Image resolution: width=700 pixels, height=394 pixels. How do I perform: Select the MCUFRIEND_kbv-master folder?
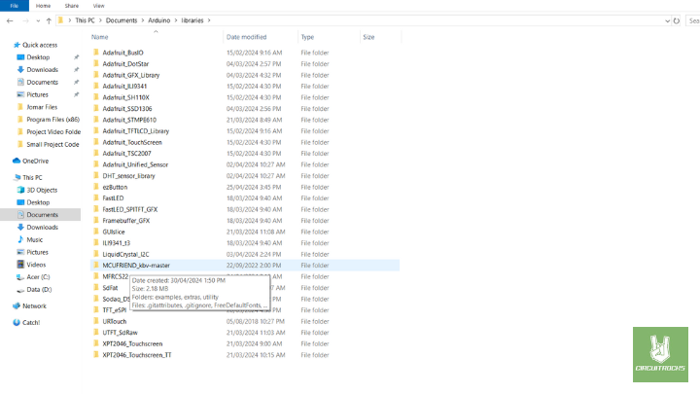pos(136,266)
